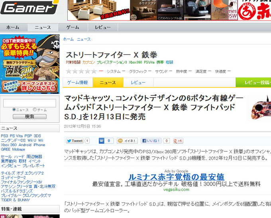Open the 周辺機器 category link
Screen dimensions: 271x218
pos(34,157)
